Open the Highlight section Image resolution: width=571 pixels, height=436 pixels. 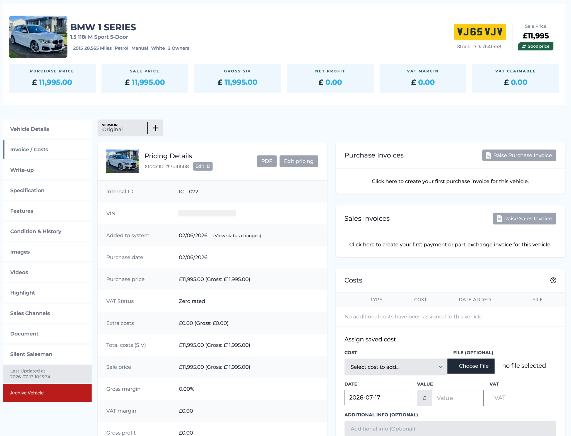point(47,293)
